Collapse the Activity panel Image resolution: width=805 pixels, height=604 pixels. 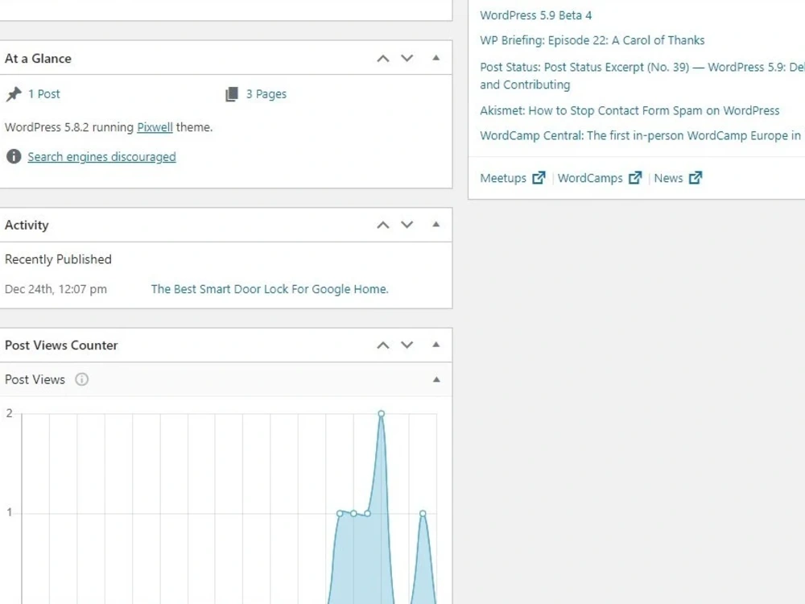436,224
